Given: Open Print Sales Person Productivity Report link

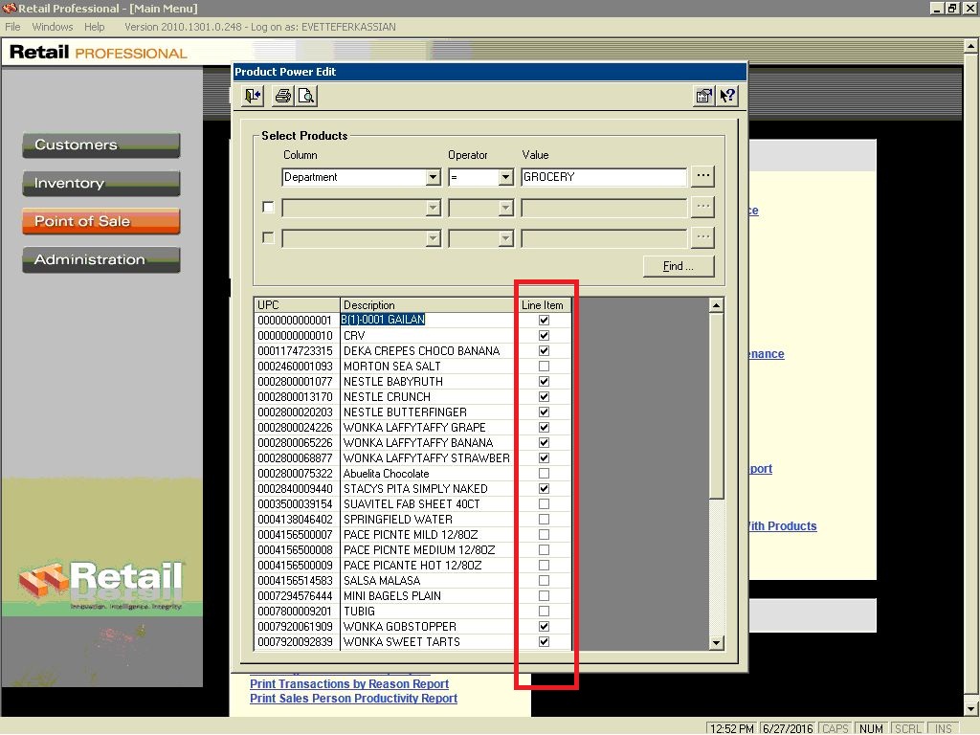Looking at the screenshot, I should coord(353,699).
